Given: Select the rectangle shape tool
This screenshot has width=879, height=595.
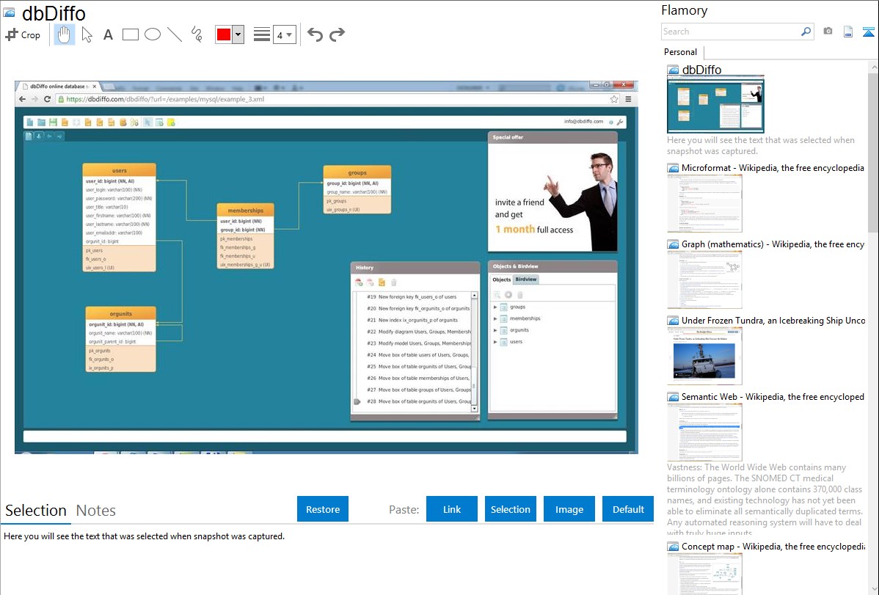Looking at the screenshot, I should [130, 34].
